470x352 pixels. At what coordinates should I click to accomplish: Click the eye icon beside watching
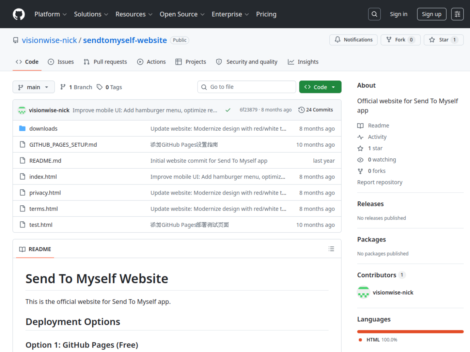click(360, 160)
